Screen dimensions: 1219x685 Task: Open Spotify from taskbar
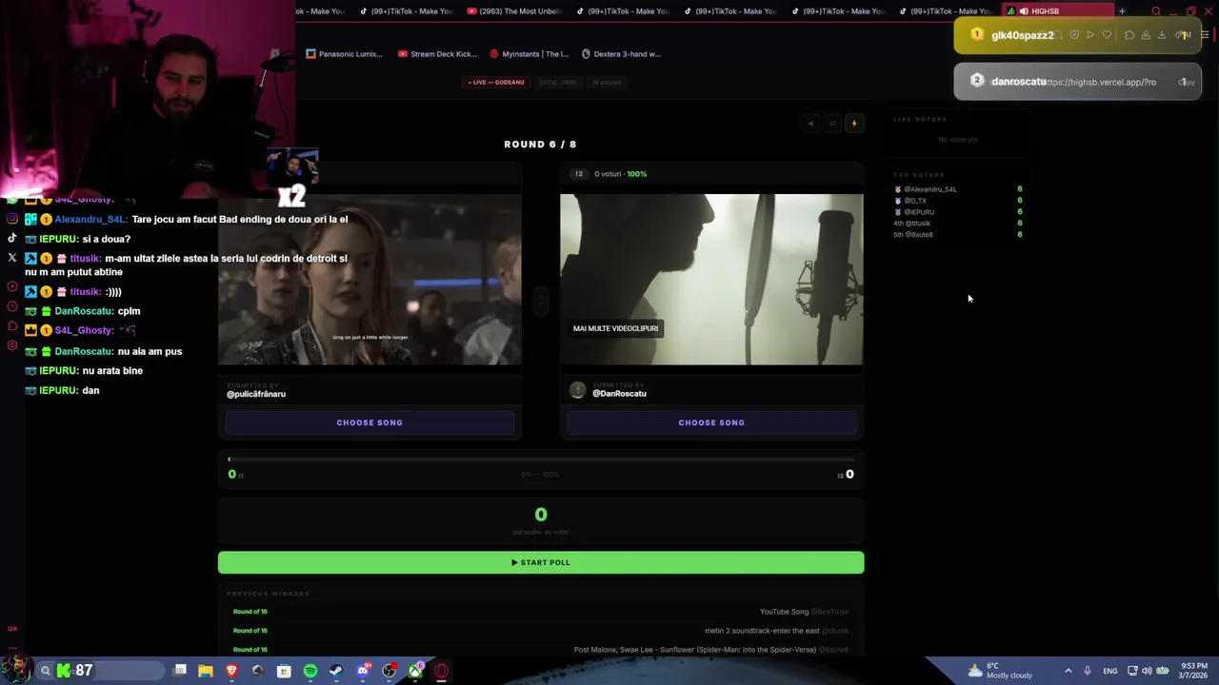310,671
